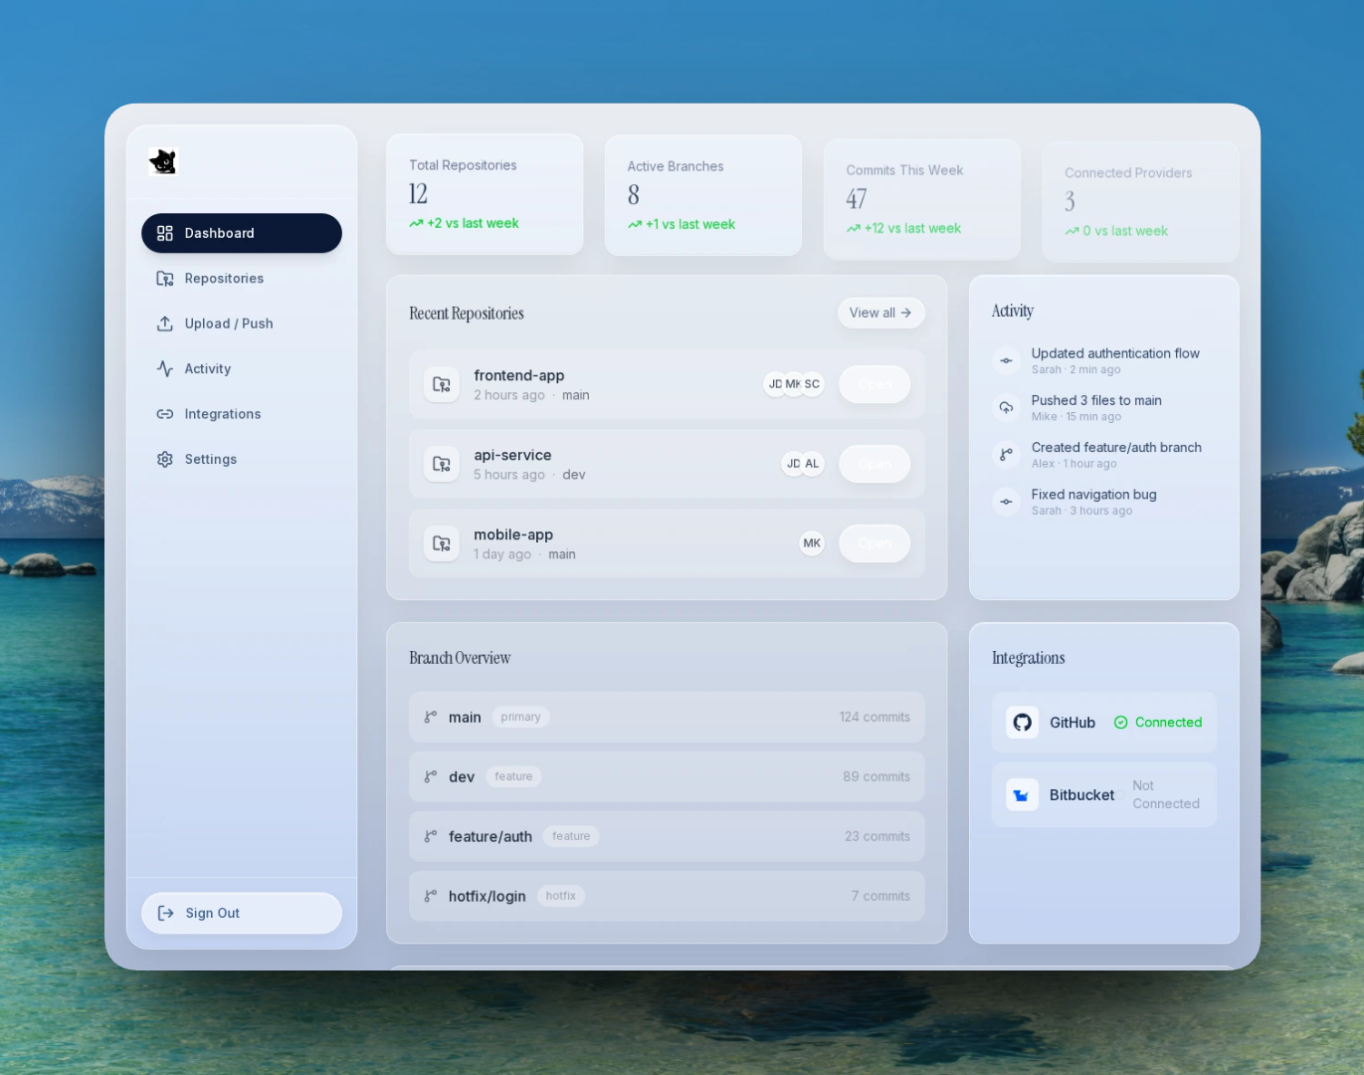Click the Active Branches value 8
This screenshot has width=1364, height=1075.
tap(634, 195)
